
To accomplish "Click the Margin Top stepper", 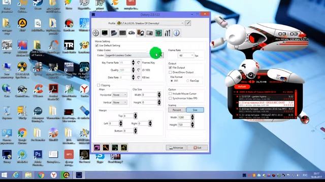I will 136,116.
